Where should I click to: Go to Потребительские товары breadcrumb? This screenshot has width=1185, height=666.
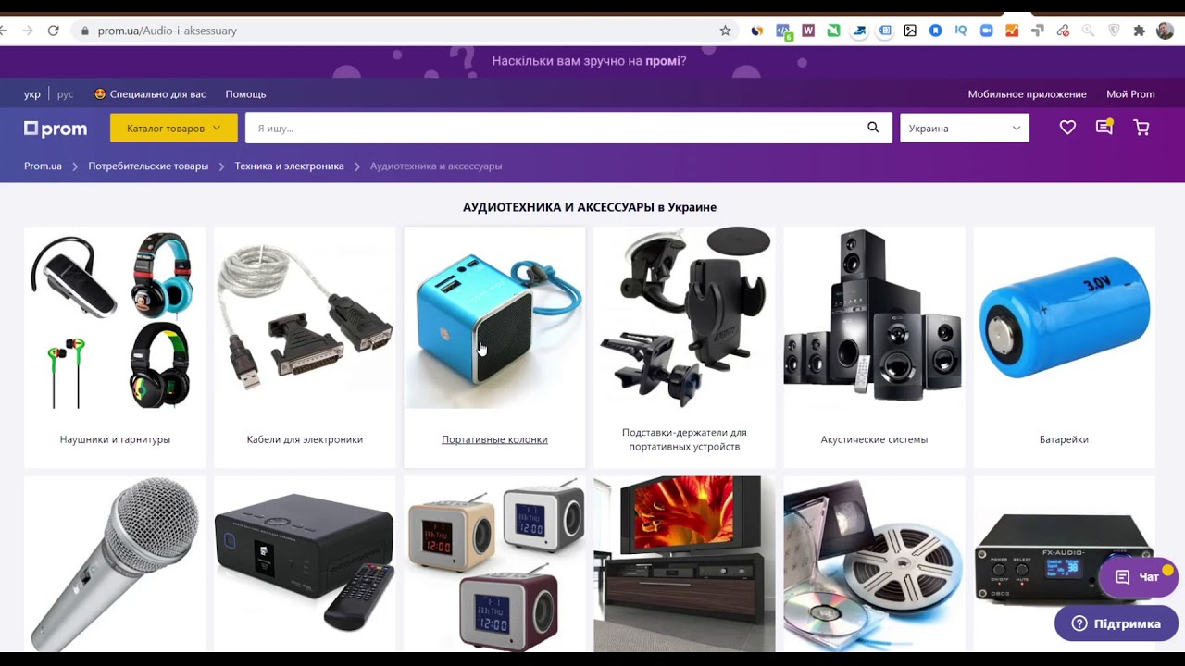148,166
